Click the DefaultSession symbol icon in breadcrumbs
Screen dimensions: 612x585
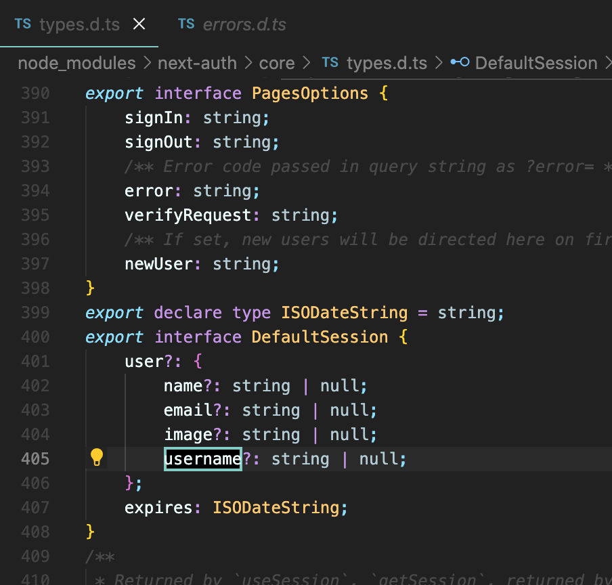459,63
